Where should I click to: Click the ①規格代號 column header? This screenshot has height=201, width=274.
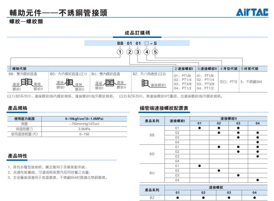click(17, 69)
